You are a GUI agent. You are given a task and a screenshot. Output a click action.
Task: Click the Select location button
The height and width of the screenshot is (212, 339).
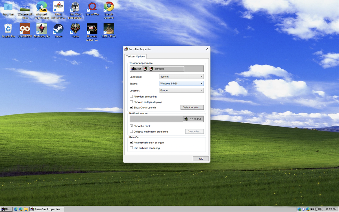pos(192,107)
